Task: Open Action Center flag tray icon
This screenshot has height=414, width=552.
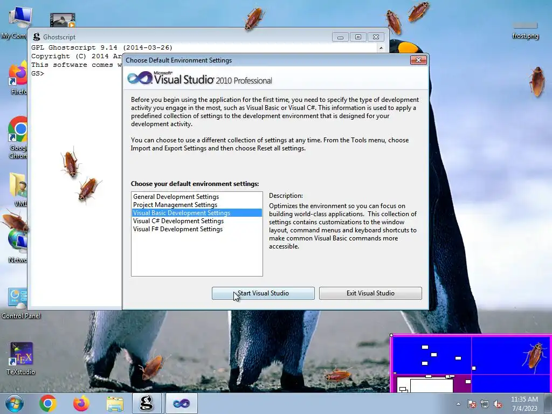Action: pos(471,404)
